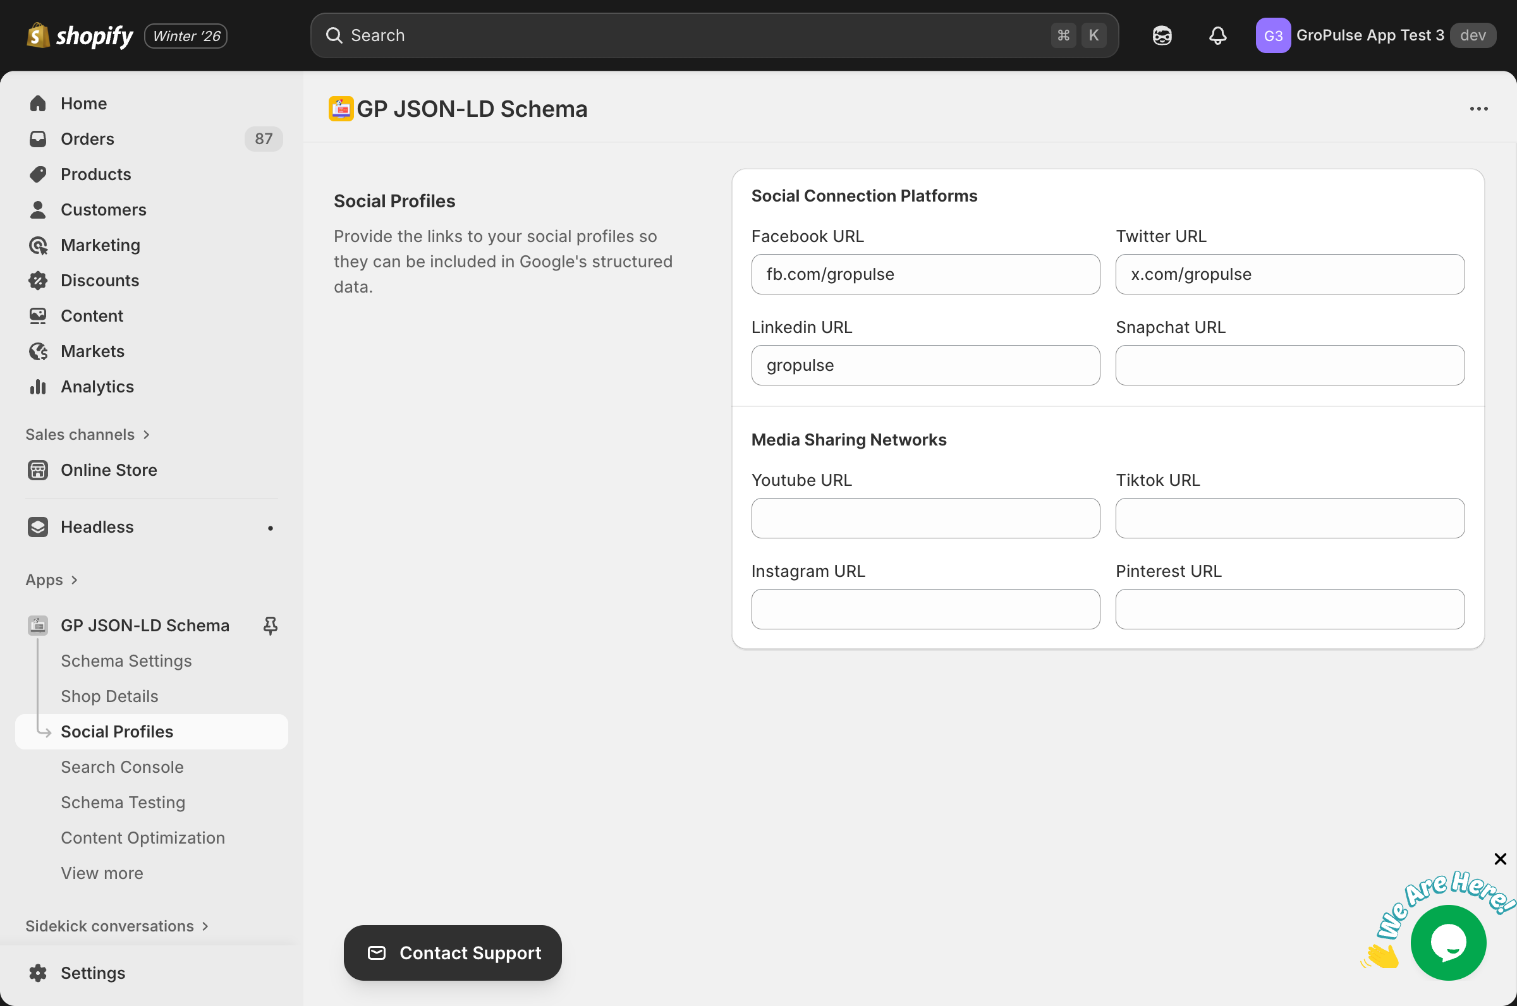Screen dimensions: 1517x1006
Task: Open Settings via the gear icon
Action: coord(38,973)
